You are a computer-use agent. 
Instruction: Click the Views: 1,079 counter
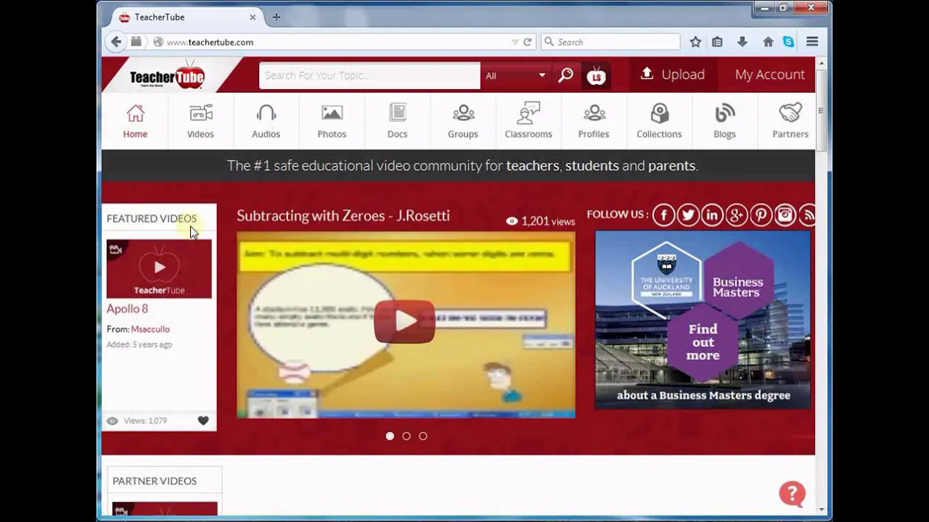(x=137, y=420)
